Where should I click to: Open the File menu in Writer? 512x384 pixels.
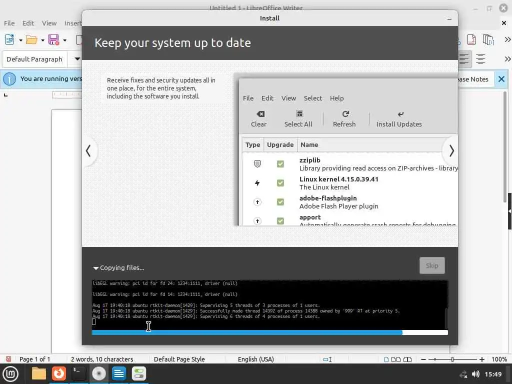pyautogui.click(x=9, y=23)
